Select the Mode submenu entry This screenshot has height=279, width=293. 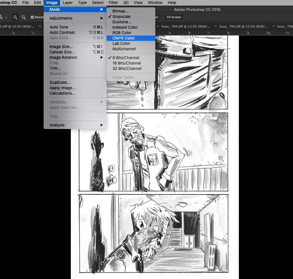75,9
